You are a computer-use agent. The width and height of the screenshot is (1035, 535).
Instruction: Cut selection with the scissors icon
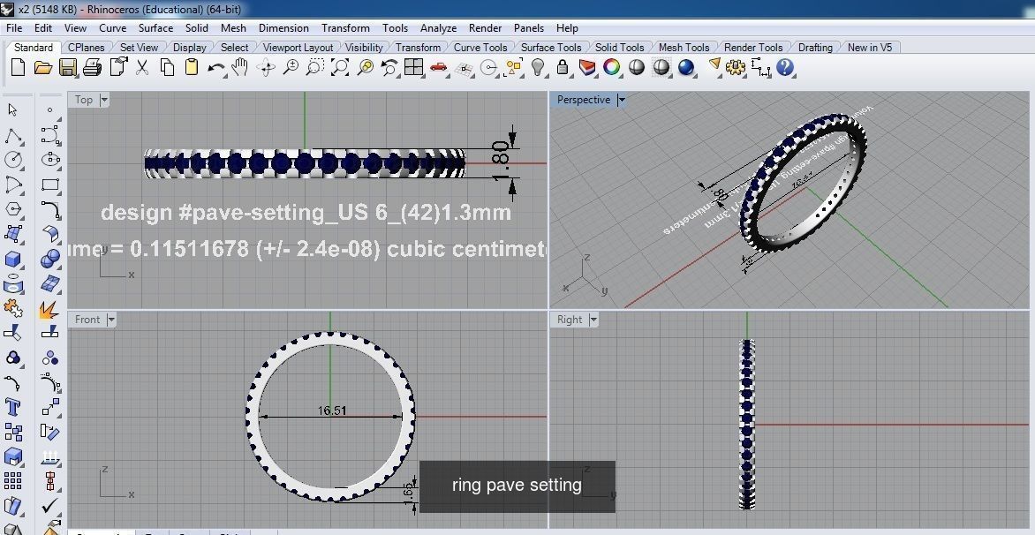[x=141, y=67]
